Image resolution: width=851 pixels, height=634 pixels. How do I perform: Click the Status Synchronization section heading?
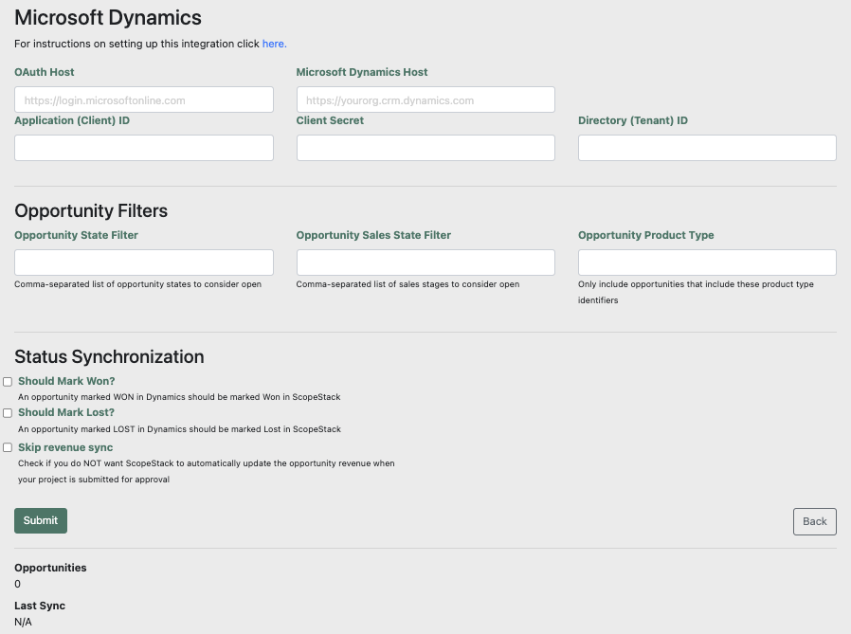point(109,357)
